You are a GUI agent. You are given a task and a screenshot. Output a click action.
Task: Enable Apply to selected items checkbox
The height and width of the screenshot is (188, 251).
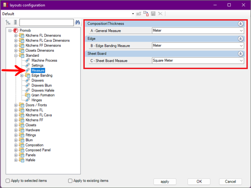pos(8,181)
